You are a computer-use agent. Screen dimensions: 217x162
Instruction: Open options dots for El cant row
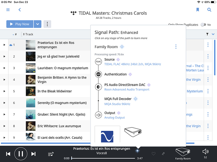click(x=208, y=137)
